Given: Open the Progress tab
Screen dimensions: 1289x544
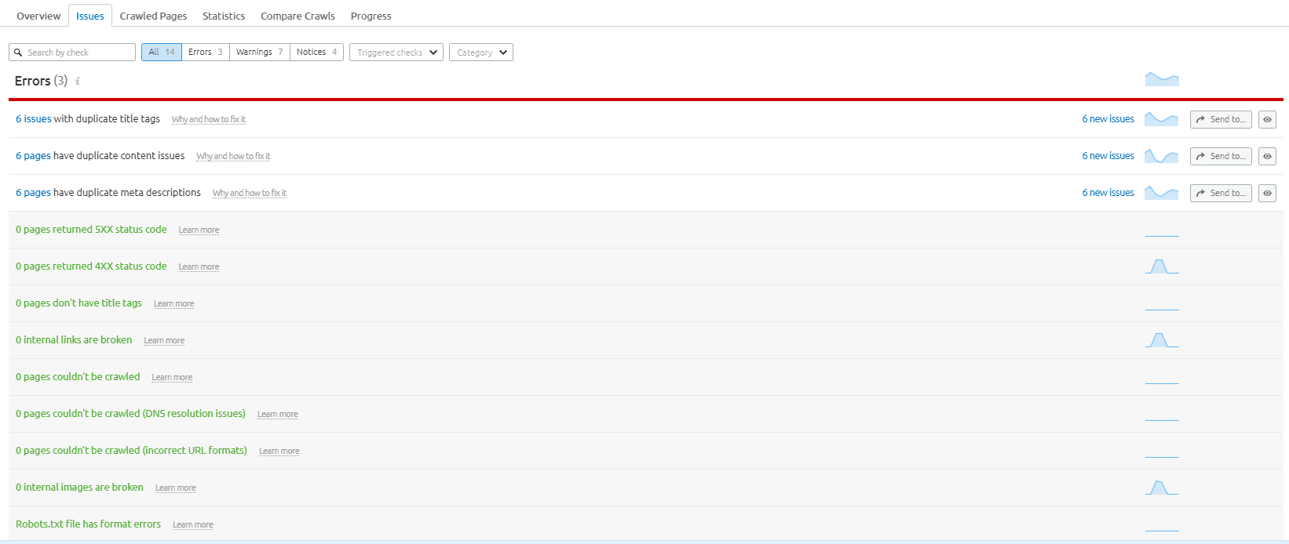Looking at the screenshot, I should click(371, 16).
